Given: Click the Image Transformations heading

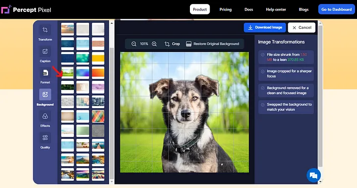Looking at the screenshot, I should (x=281, y=42).
